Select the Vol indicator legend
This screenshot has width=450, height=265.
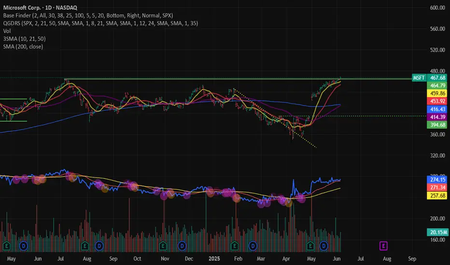(x=7, y=31)
